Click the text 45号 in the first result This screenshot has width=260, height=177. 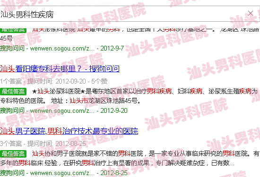click(6, 38)
